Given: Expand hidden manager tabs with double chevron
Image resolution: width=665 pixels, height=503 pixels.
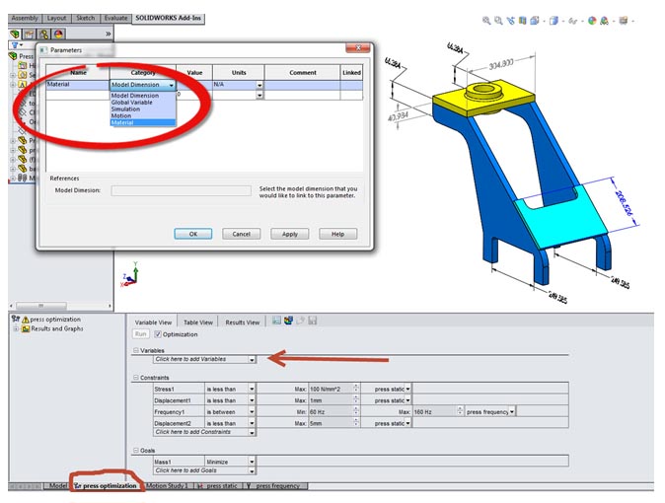Looking at the screenshot, I should [x=109, y=34].
